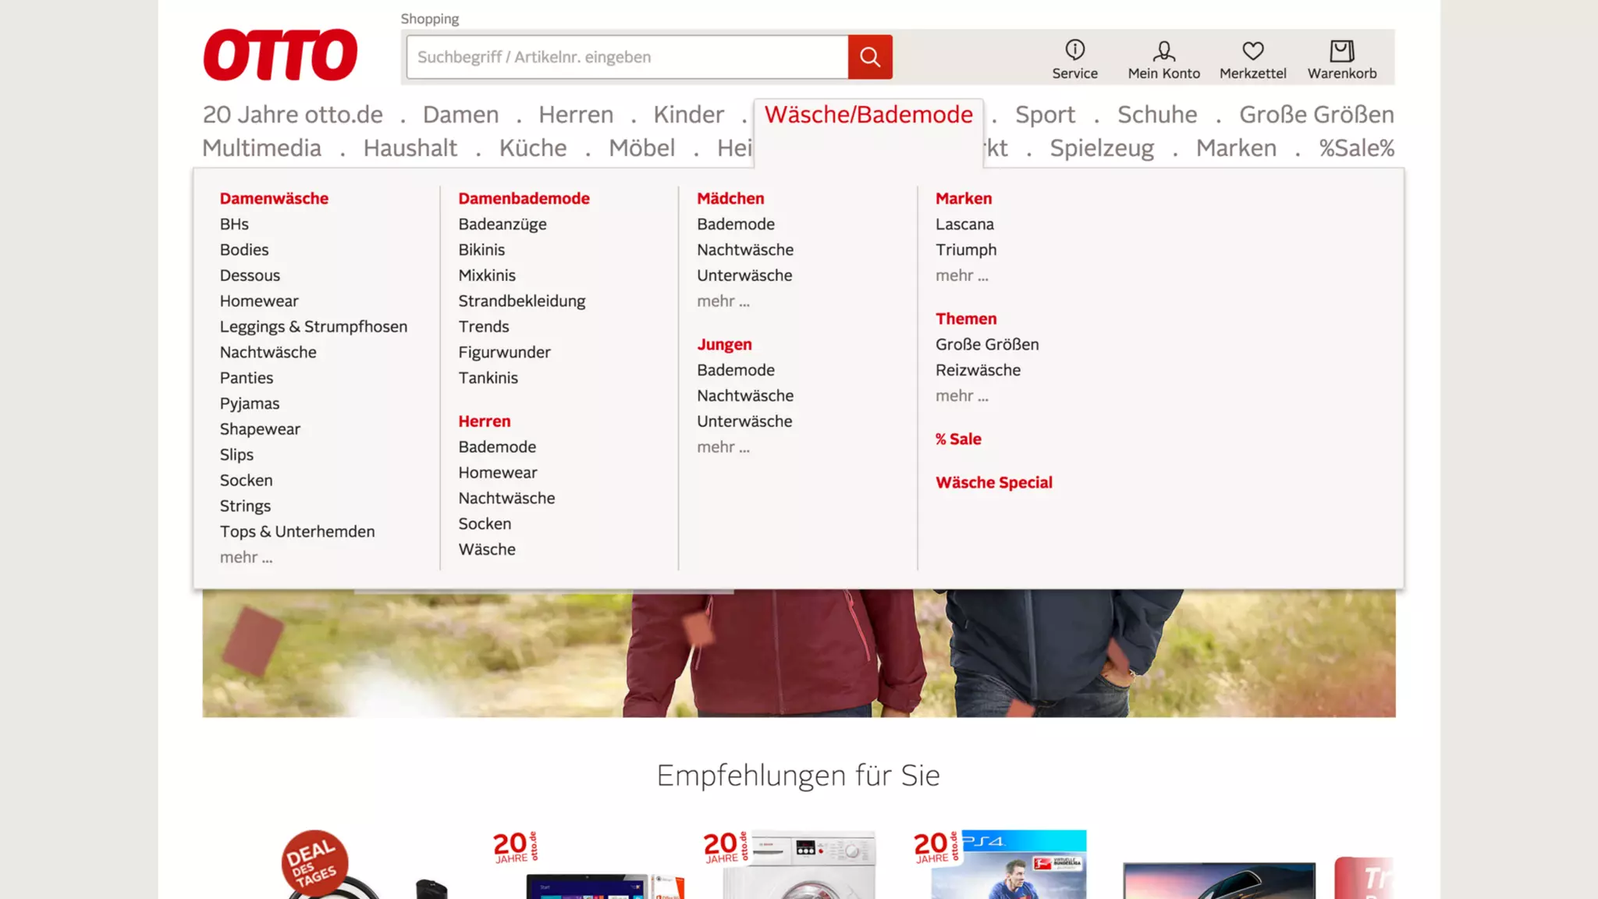Click the red search magnifier button

870,57
